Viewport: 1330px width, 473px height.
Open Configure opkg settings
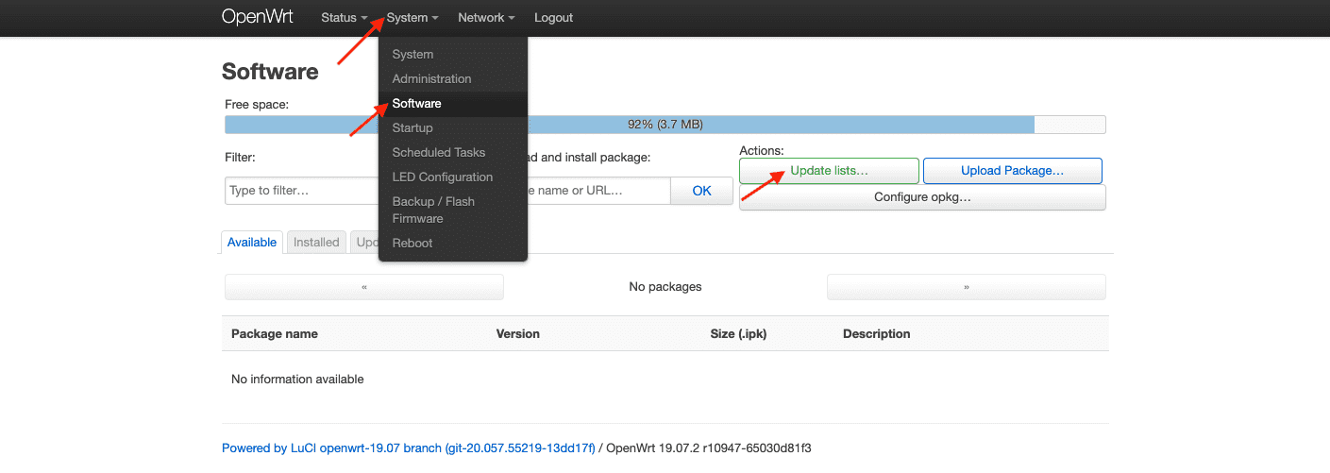point(921,197)
